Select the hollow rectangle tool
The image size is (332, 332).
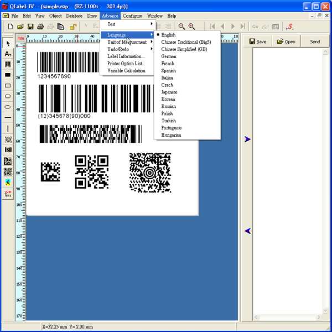click(x=8, y=86)
